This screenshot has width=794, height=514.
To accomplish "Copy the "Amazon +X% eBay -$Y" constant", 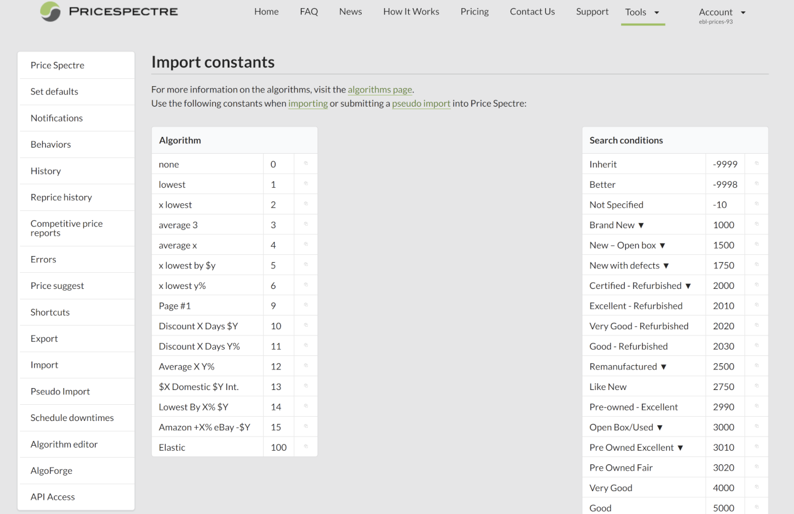I will click(x=305, y=427).
